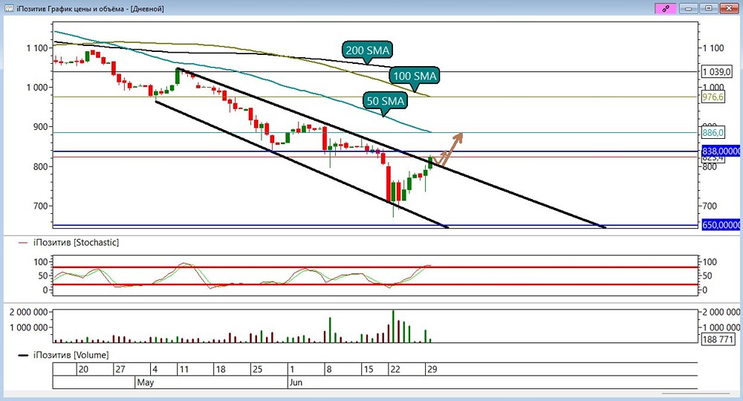Click date label 18 on time axis
Image resolution: width=743 pixels, height=401 pixels.
click(x=221, y=369)
